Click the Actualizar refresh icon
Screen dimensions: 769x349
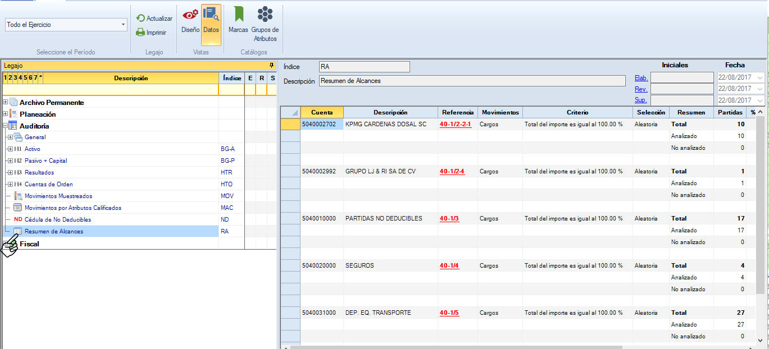pos(141,19)
